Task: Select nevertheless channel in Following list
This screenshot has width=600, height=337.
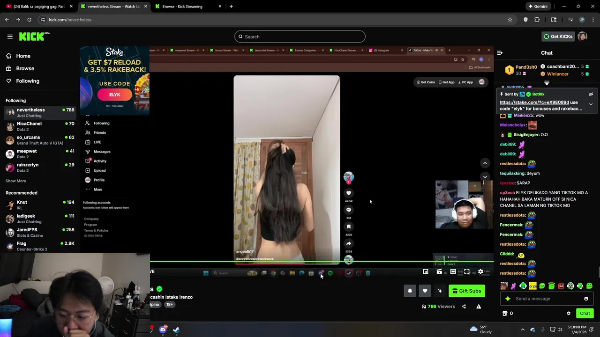Action: click(x=40, y=112)
